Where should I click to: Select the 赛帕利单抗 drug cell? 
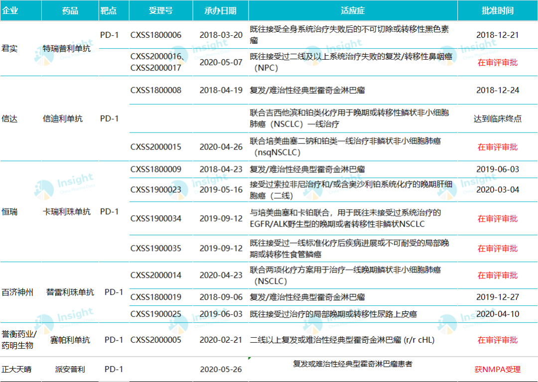[x=70, y=340]
